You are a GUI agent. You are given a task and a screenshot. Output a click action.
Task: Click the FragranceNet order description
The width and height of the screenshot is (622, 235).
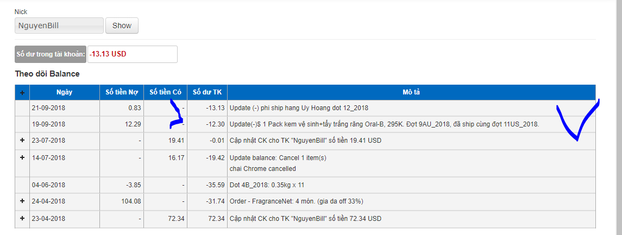[296, 201]
